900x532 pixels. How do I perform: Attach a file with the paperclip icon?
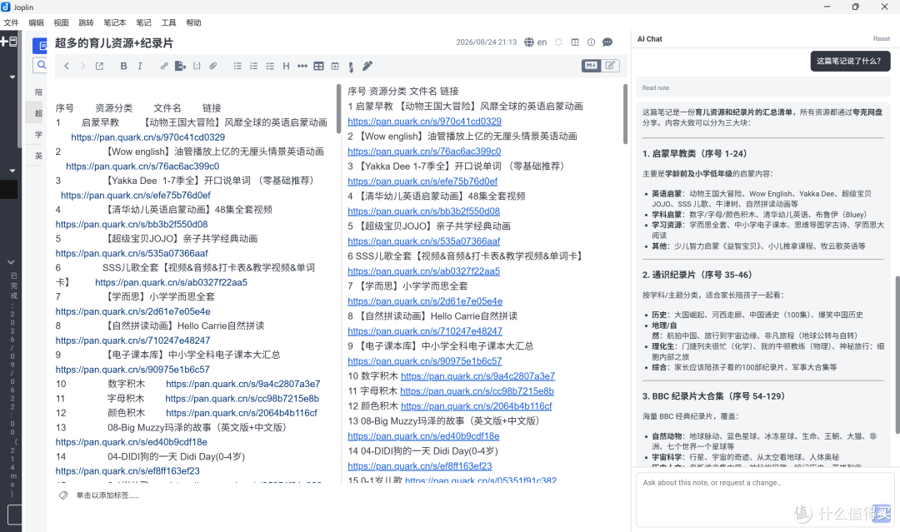pyautogui.click(x=213, y=66)
